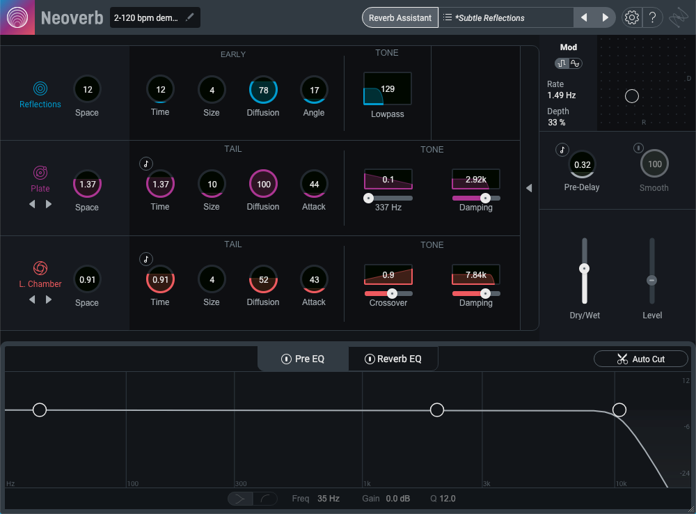Viewport: 696px width, 514px height.
Task: Toggle the Reverb EQ power button
Action: tap(370, 359)
